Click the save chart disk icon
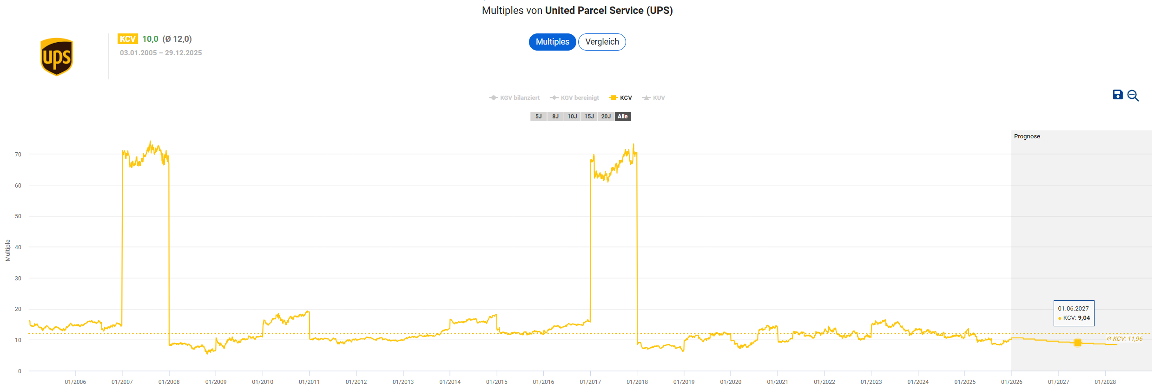This screenshot has height=389, width=1161. pyautogui.click(x=1117, y=95)
